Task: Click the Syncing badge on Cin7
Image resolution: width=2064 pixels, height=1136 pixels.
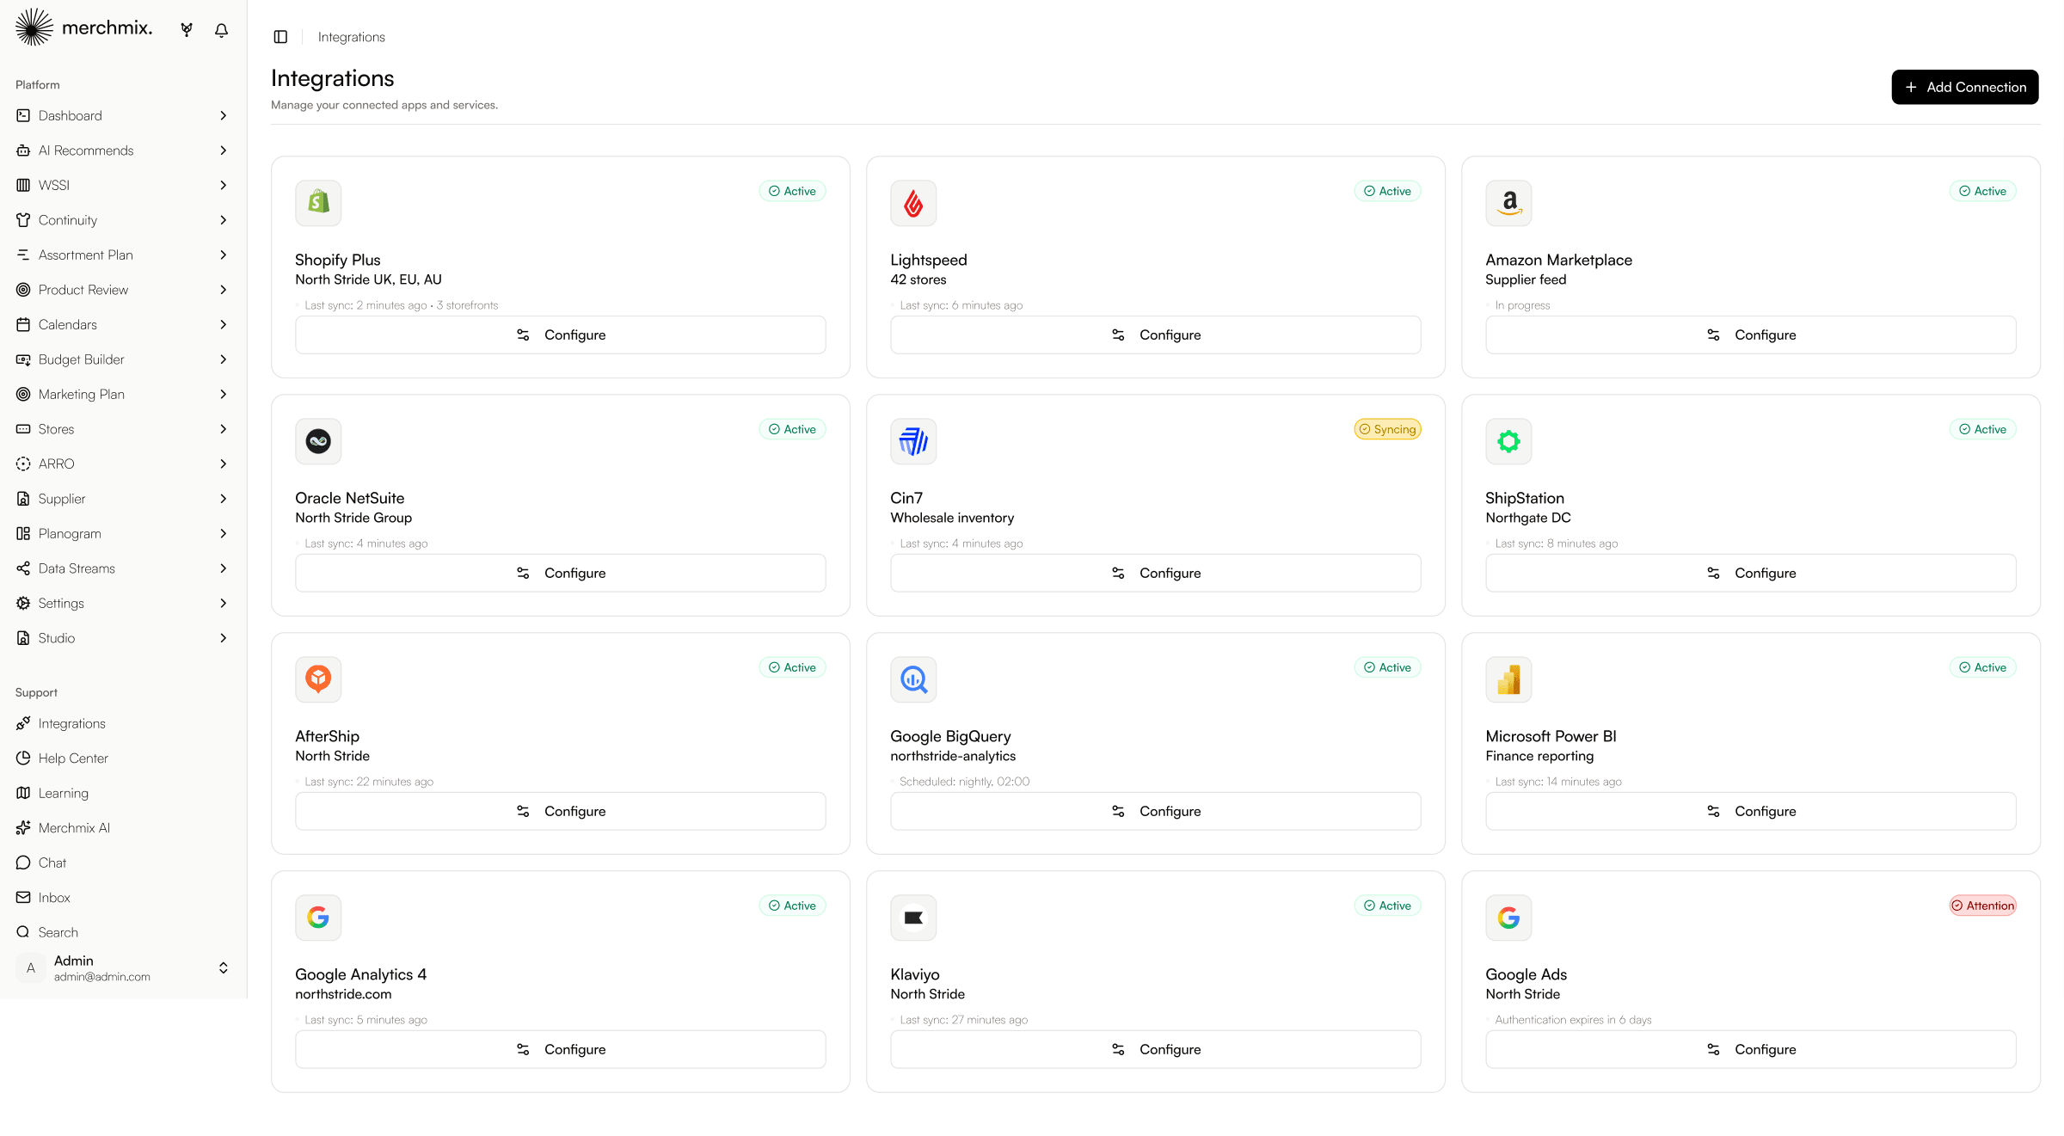Action: [1387, 429]
